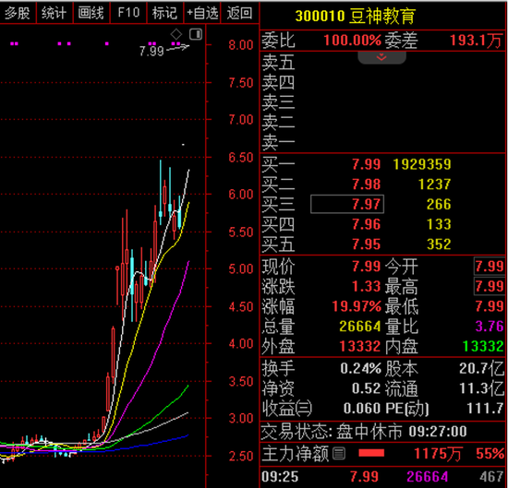Click the 最高 price box 7.99

(x=489, y=286)
